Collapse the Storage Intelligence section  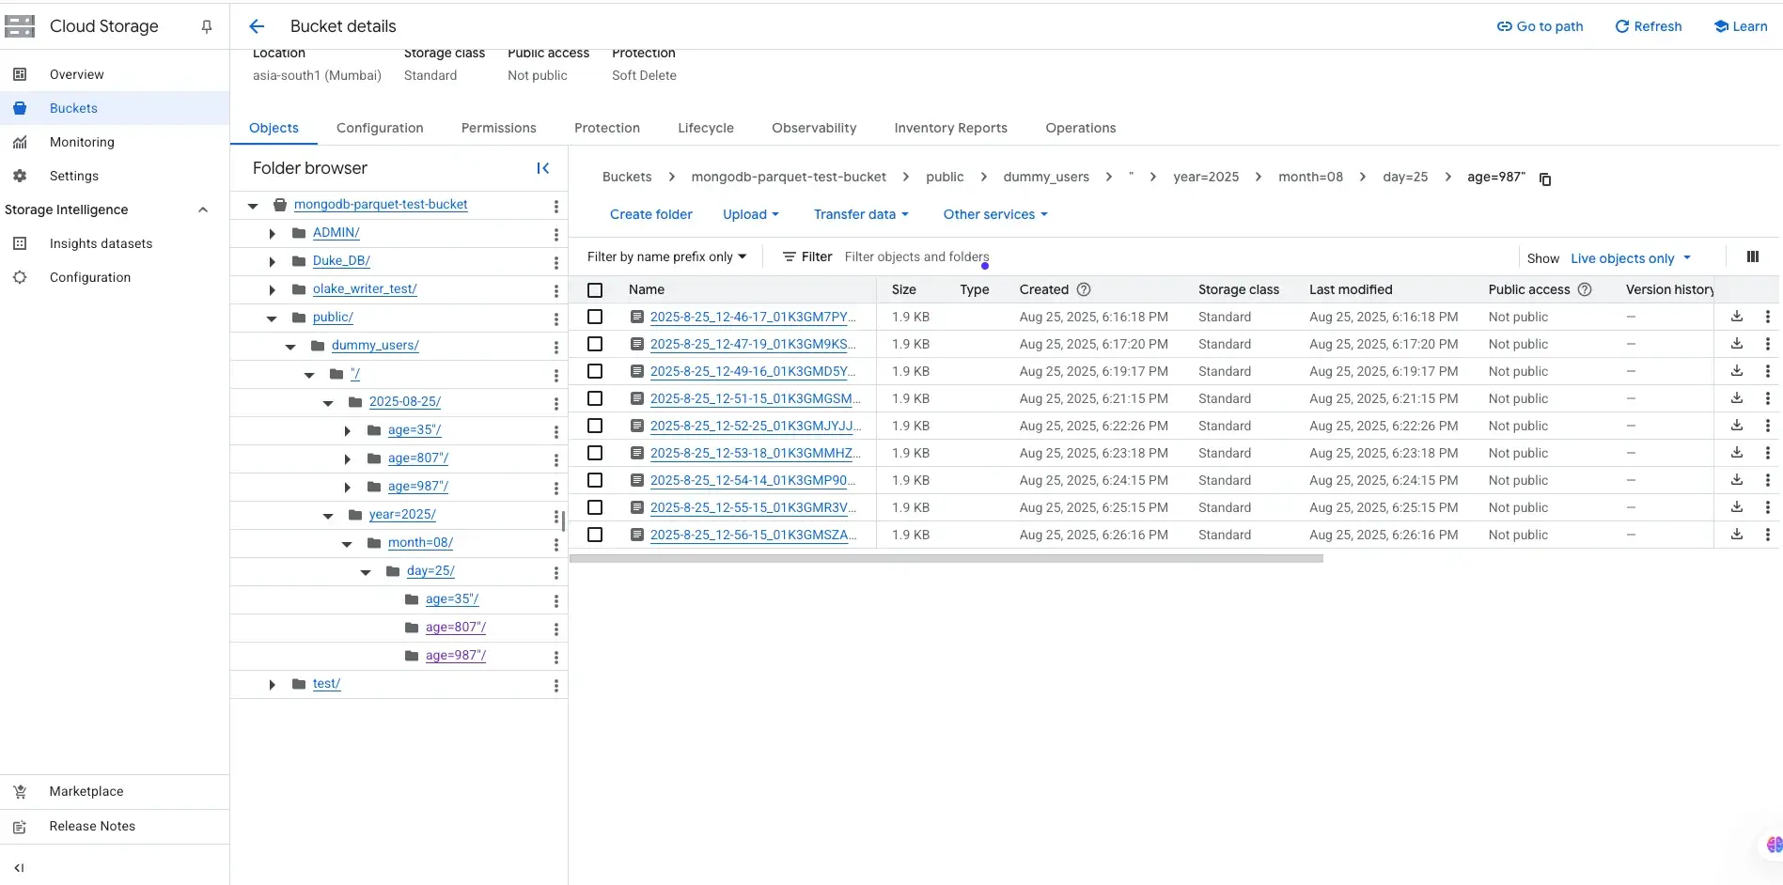tap(203, 210)
